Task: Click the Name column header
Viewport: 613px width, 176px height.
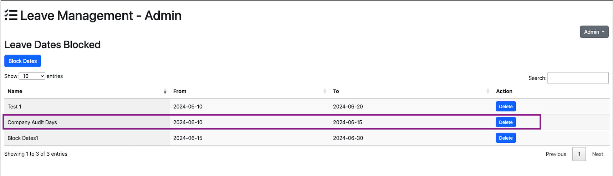Action: click(15, 91)
